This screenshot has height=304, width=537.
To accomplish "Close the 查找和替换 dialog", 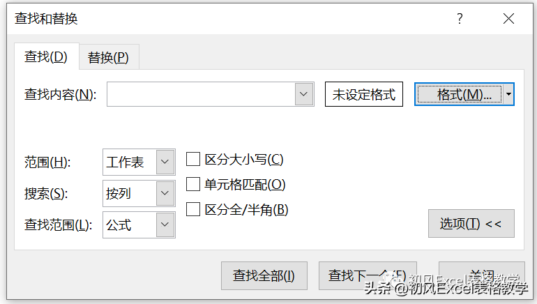I will pyautogui.click(x=508, y=19).
